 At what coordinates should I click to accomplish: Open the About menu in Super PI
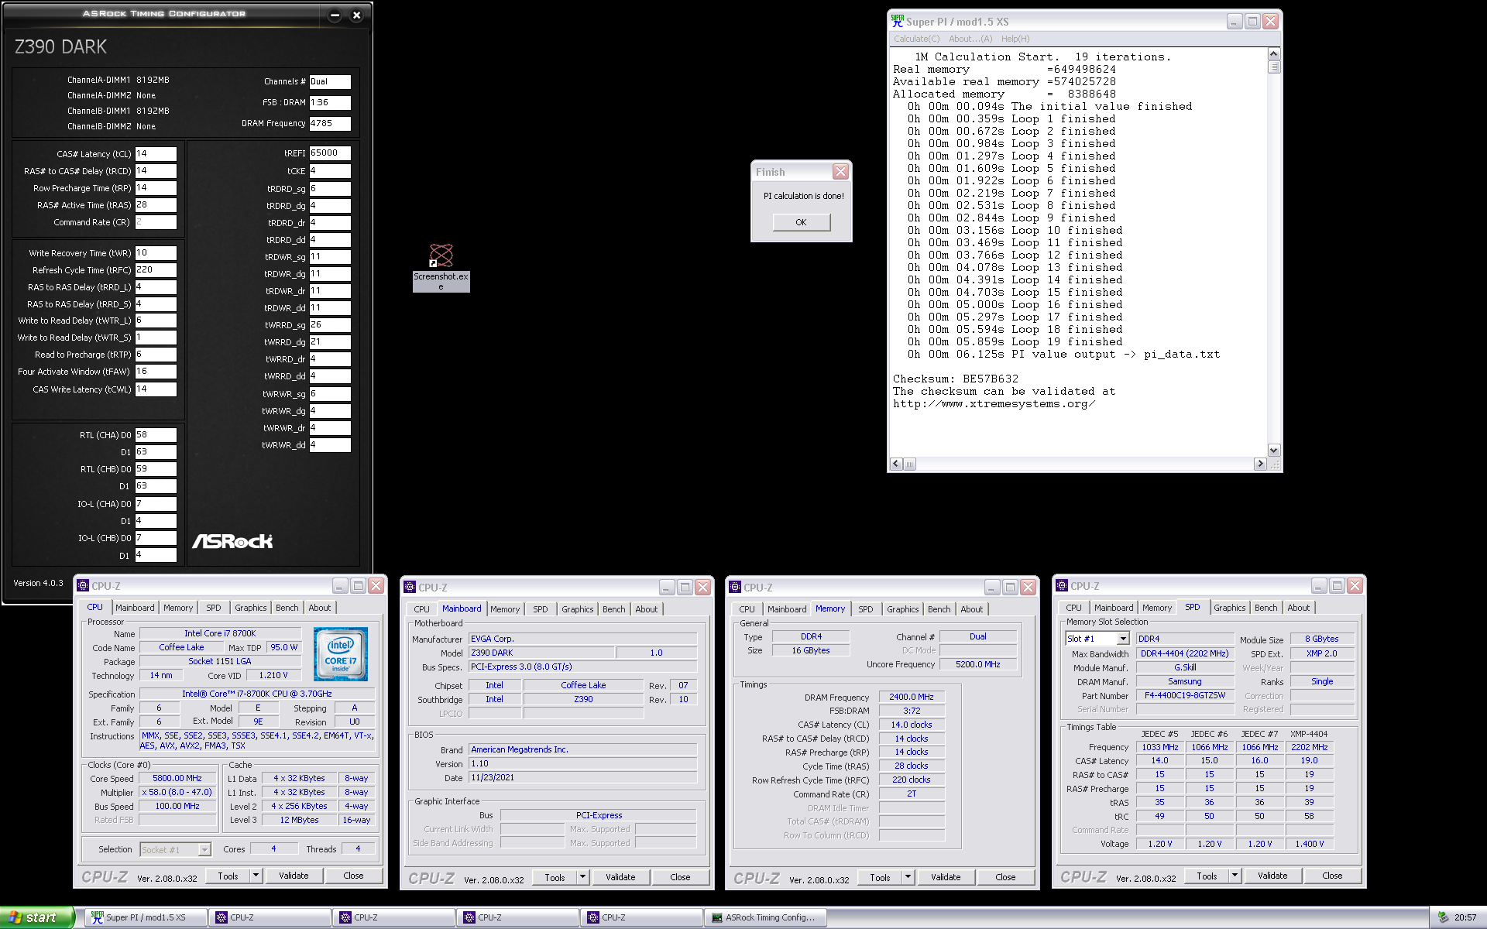970,39
